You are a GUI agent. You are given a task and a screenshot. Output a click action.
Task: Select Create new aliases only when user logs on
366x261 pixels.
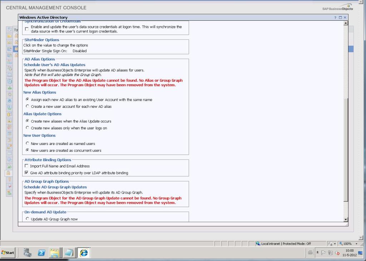(x=27, y=128)
